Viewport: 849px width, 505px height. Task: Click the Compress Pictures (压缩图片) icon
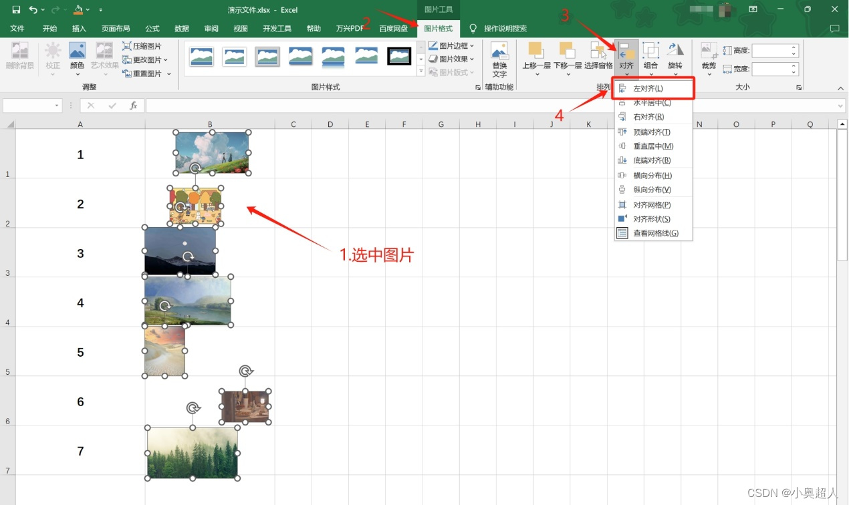pyautogui.click(x=128, y=46)
